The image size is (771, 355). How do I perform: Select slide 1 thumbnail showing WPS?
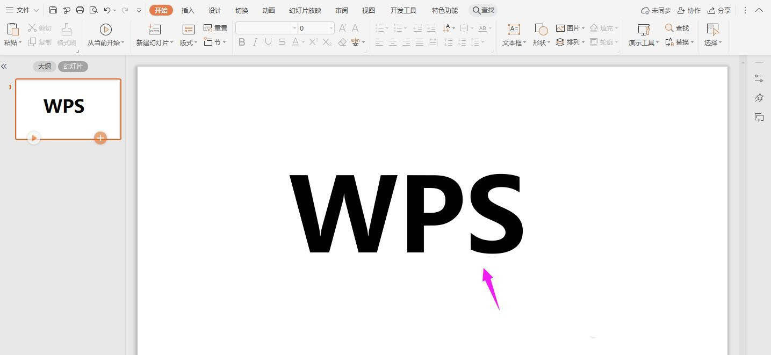click(68, 109)
